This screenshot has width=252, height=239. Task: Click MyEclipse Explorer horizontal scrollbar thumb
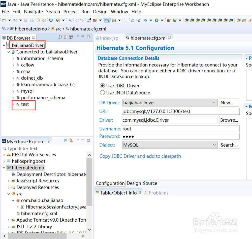coord(37,236)
